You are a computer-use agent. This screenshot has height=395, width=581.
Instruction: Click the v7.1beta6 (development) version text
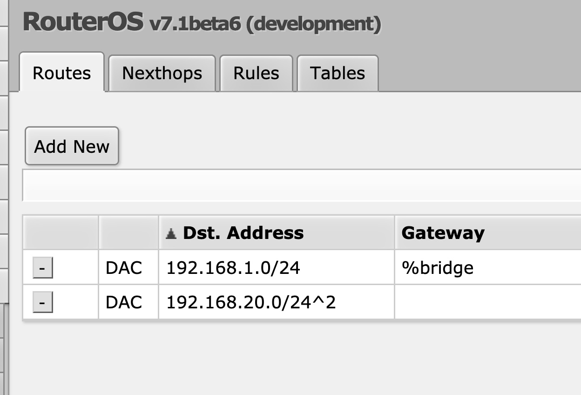pos(265,24)
